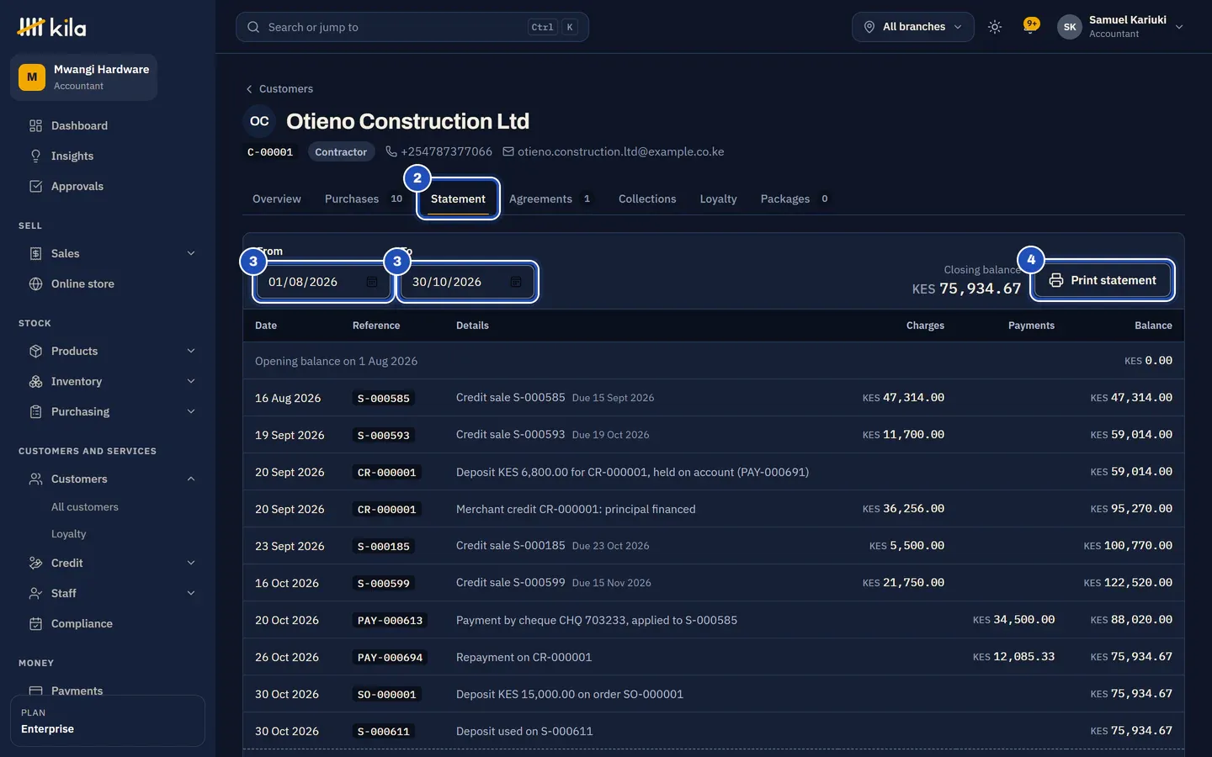The image size is (1212, 757).
Task: Open the All branches dropdown
Action: pyautogui.click(x=913, y=27)
